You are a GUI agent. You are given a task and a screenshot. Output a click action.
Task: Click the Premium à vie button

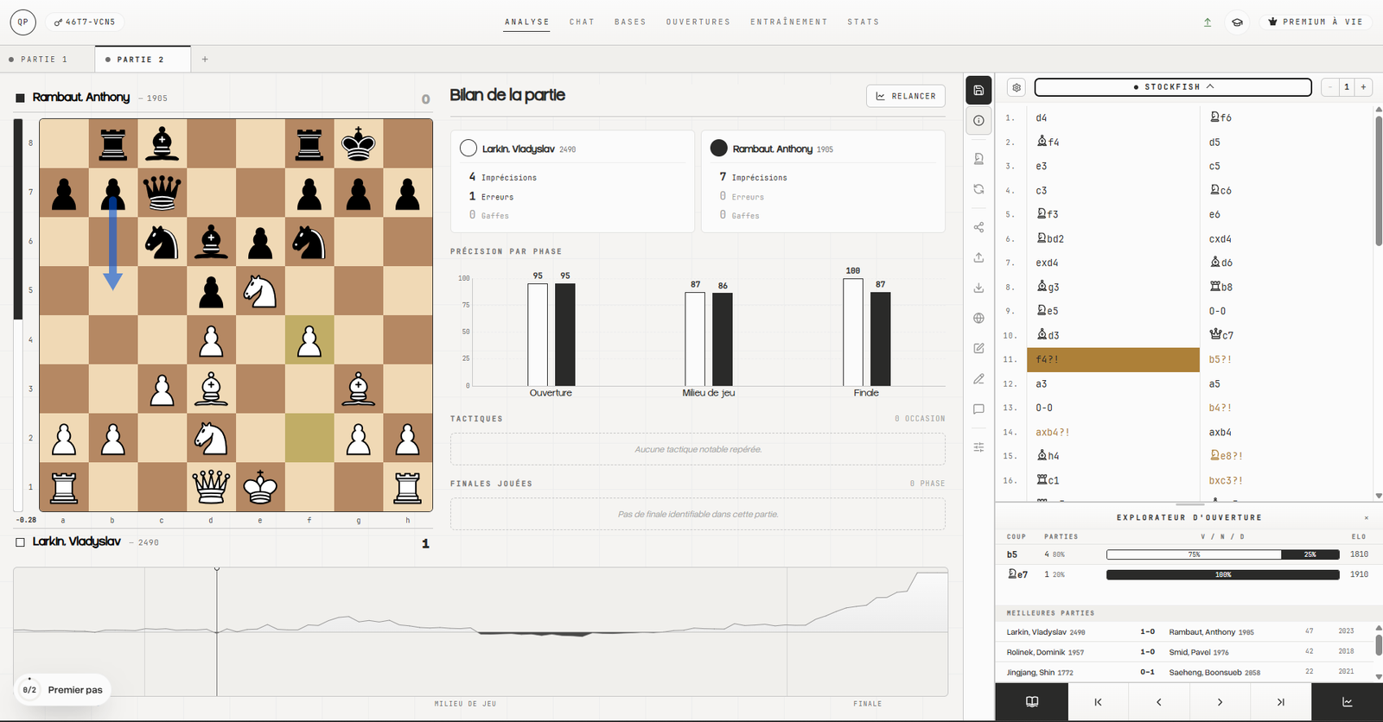[x=1315, y=22]
